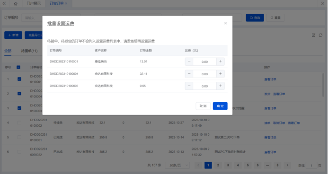Viewport: 328px width, 174px height.
Task: Select dialog cell DHDD202310110001
Action: tap(64, 61)
